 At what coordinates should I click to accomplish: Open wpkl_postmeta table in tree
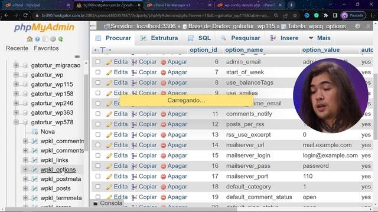(61, 179)
